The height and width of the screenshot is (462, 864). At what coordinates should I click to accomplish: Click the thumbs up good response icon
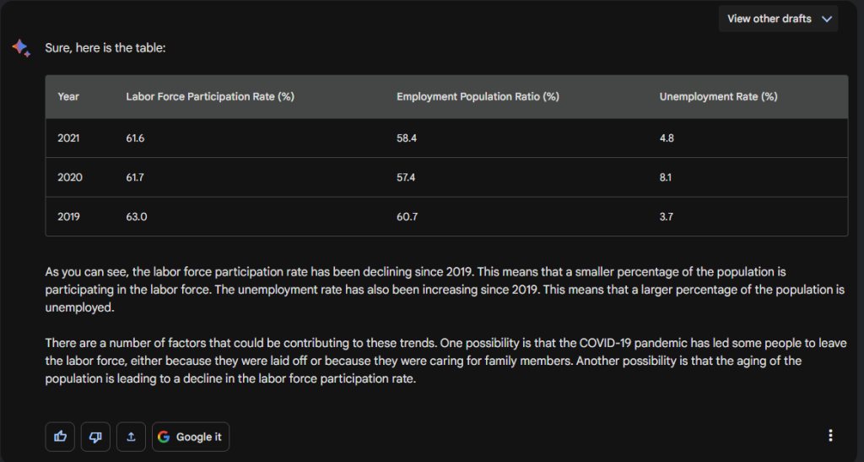[60, 437]
